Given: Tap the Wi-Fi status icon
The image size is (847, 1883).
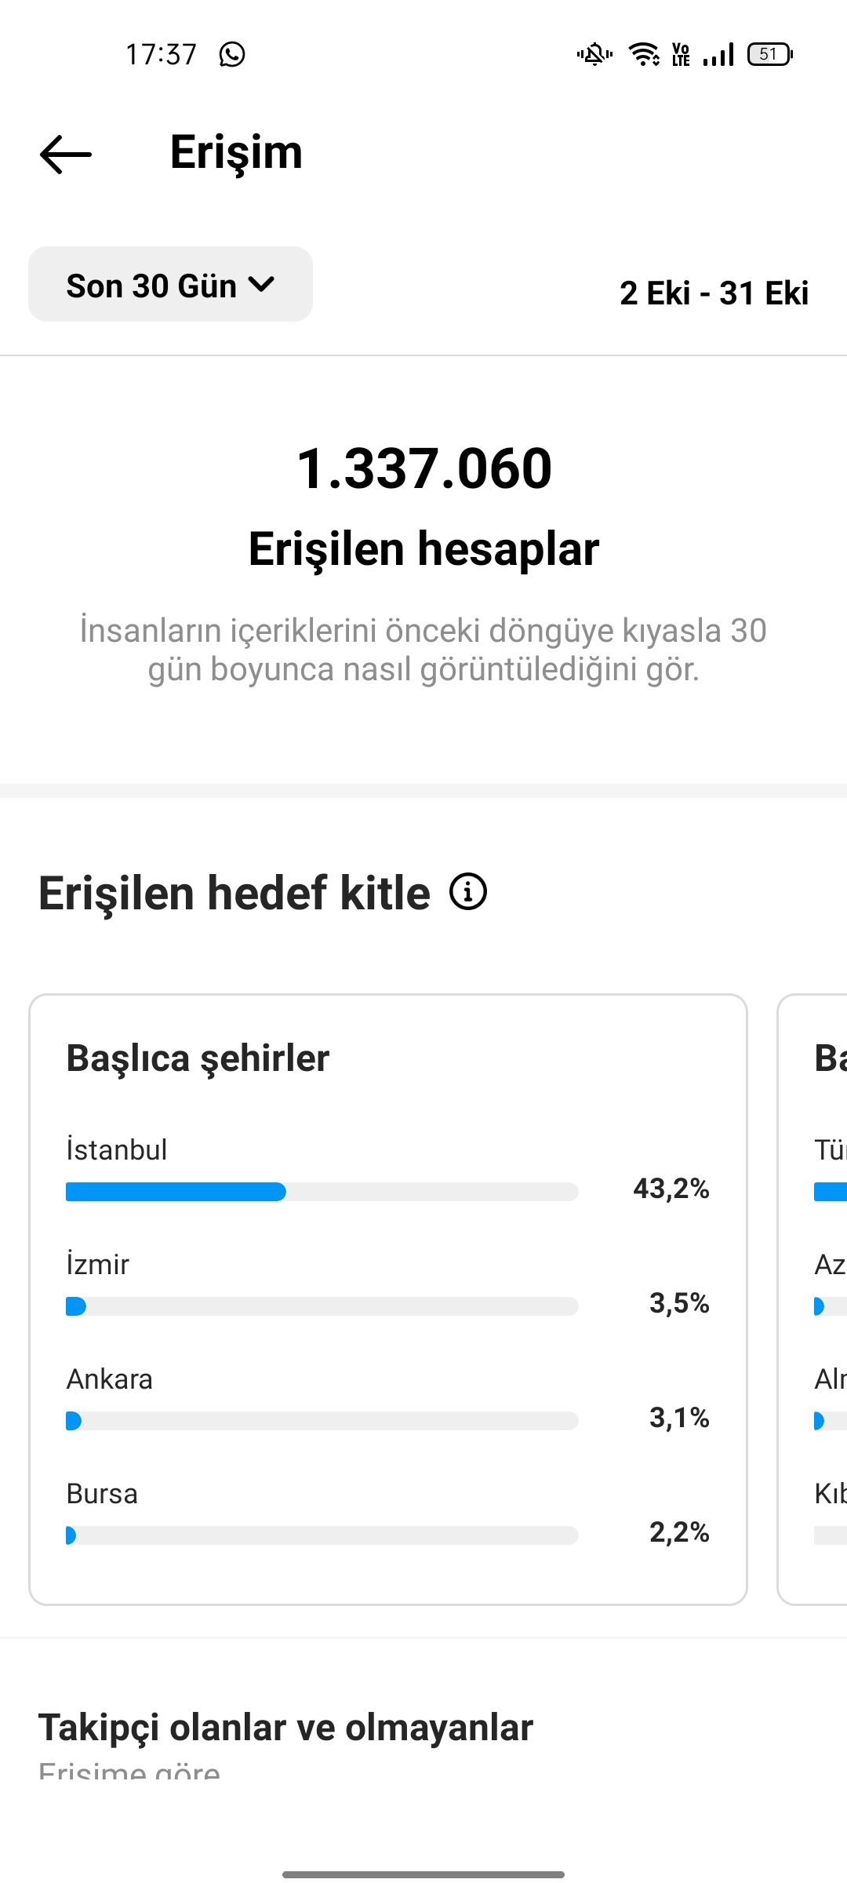Looking at the screenshot, I should point(644,54).
